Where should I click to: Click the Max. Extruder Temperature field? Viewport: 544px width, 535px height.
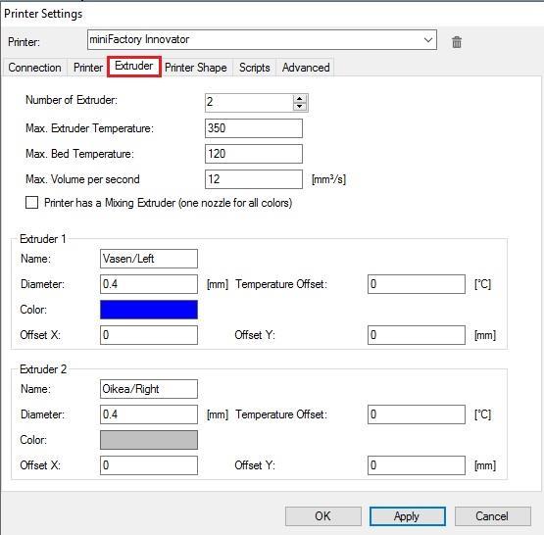[x=254, y=128]
